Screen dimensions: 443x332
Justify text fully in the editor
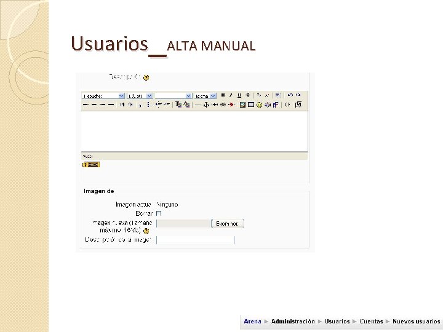point(111,105)
